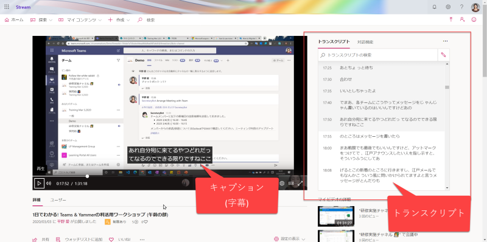Click the feedback smiley icon

[474, 19]
